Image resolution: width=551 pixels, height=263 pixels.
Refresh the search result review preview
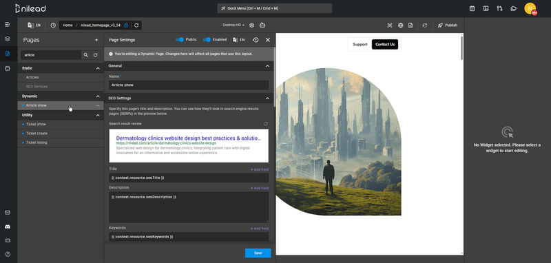[266, 124]
